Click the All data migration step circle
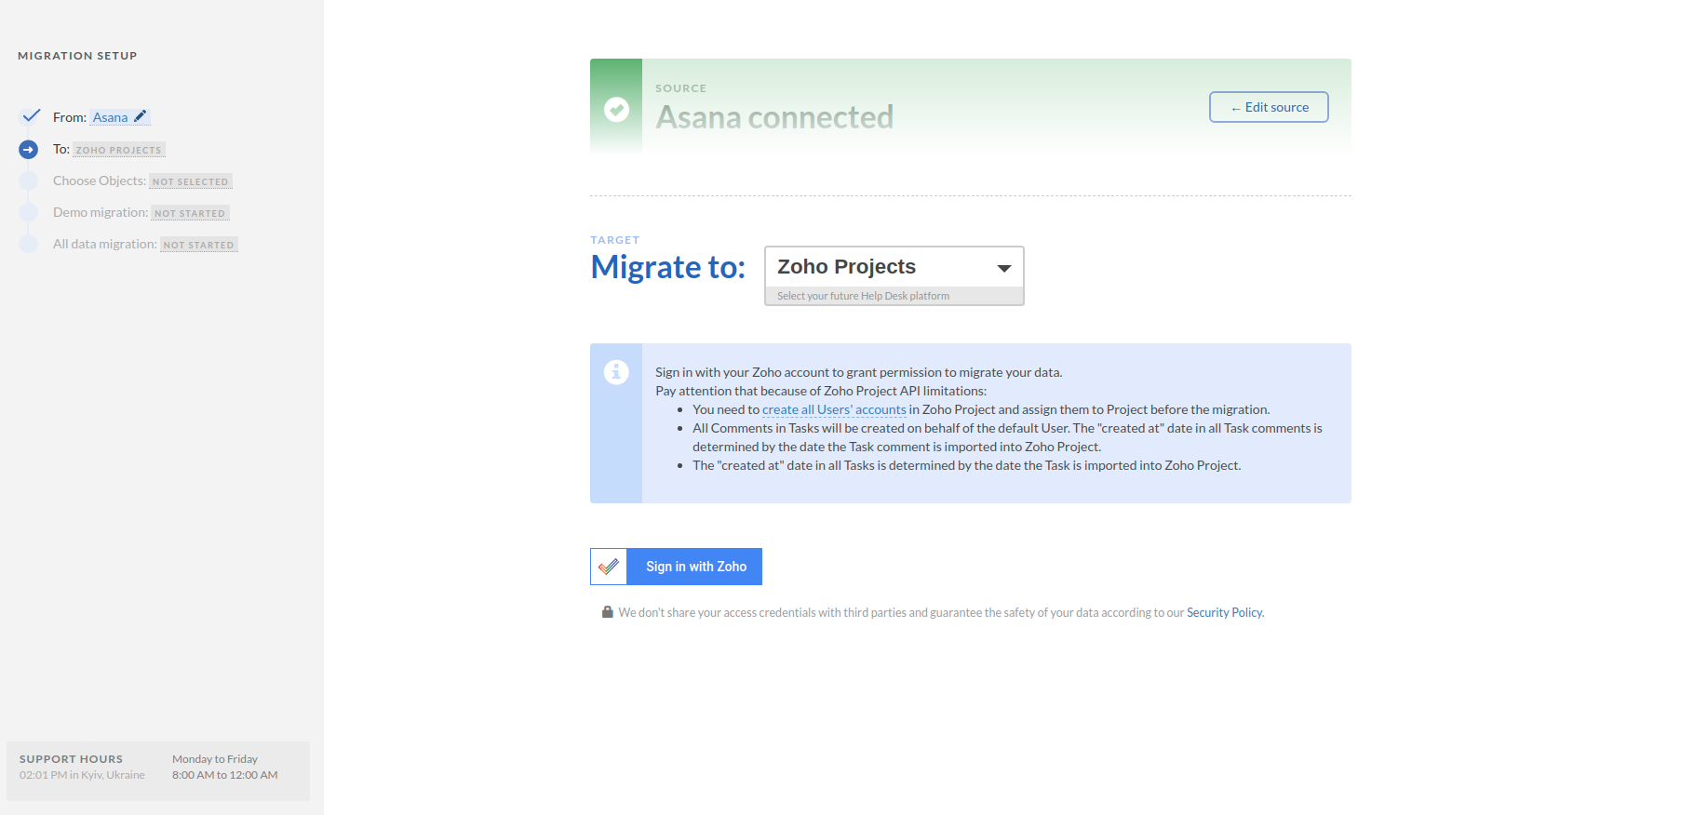The height and width of the screenshot is (815, 1694). [x=29, y=245]
